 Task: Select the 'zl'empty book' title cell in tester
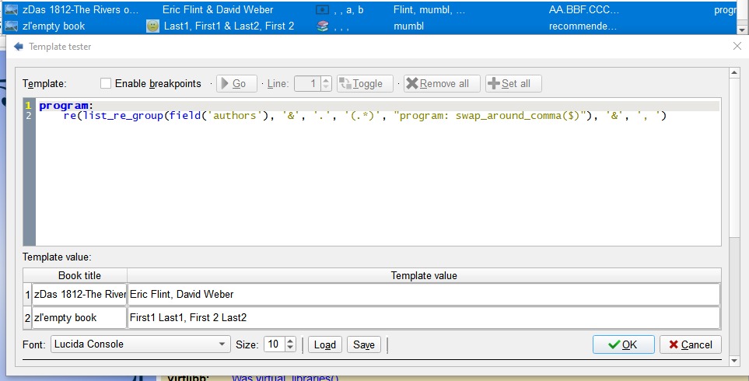[x=79, y=317]
